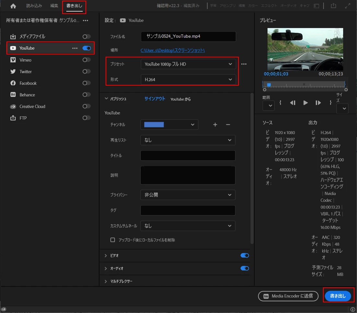The width and height of the screenshot is (357, 313).
Task: Disable the ビデオ export toggle
Action: 245,255
